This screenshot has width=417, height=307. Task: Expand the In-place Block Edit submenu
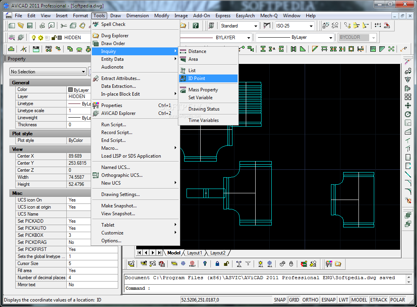click(135, 94)
